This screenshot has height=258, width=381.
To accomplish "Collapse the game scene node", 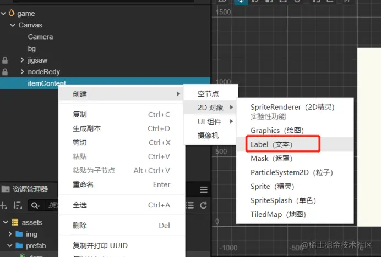I will [3, 14].
